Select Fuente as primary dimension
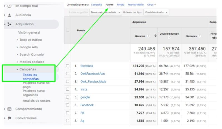 pyautogui.click(x=109, y=5)
